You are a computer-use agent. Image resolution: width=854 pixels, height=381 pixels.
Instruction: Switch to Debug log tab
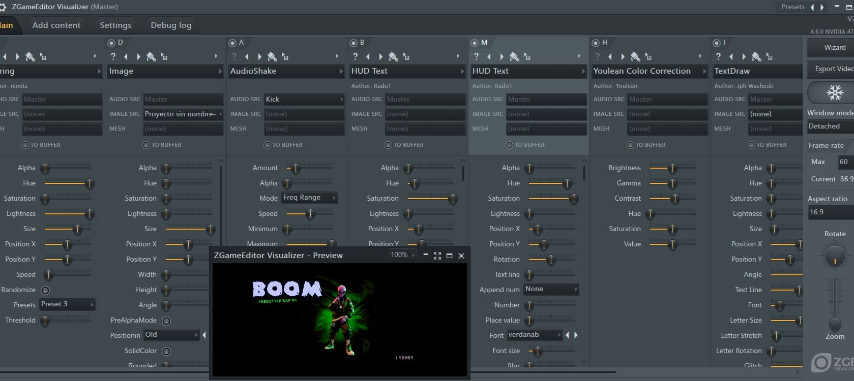click(171, 25)
